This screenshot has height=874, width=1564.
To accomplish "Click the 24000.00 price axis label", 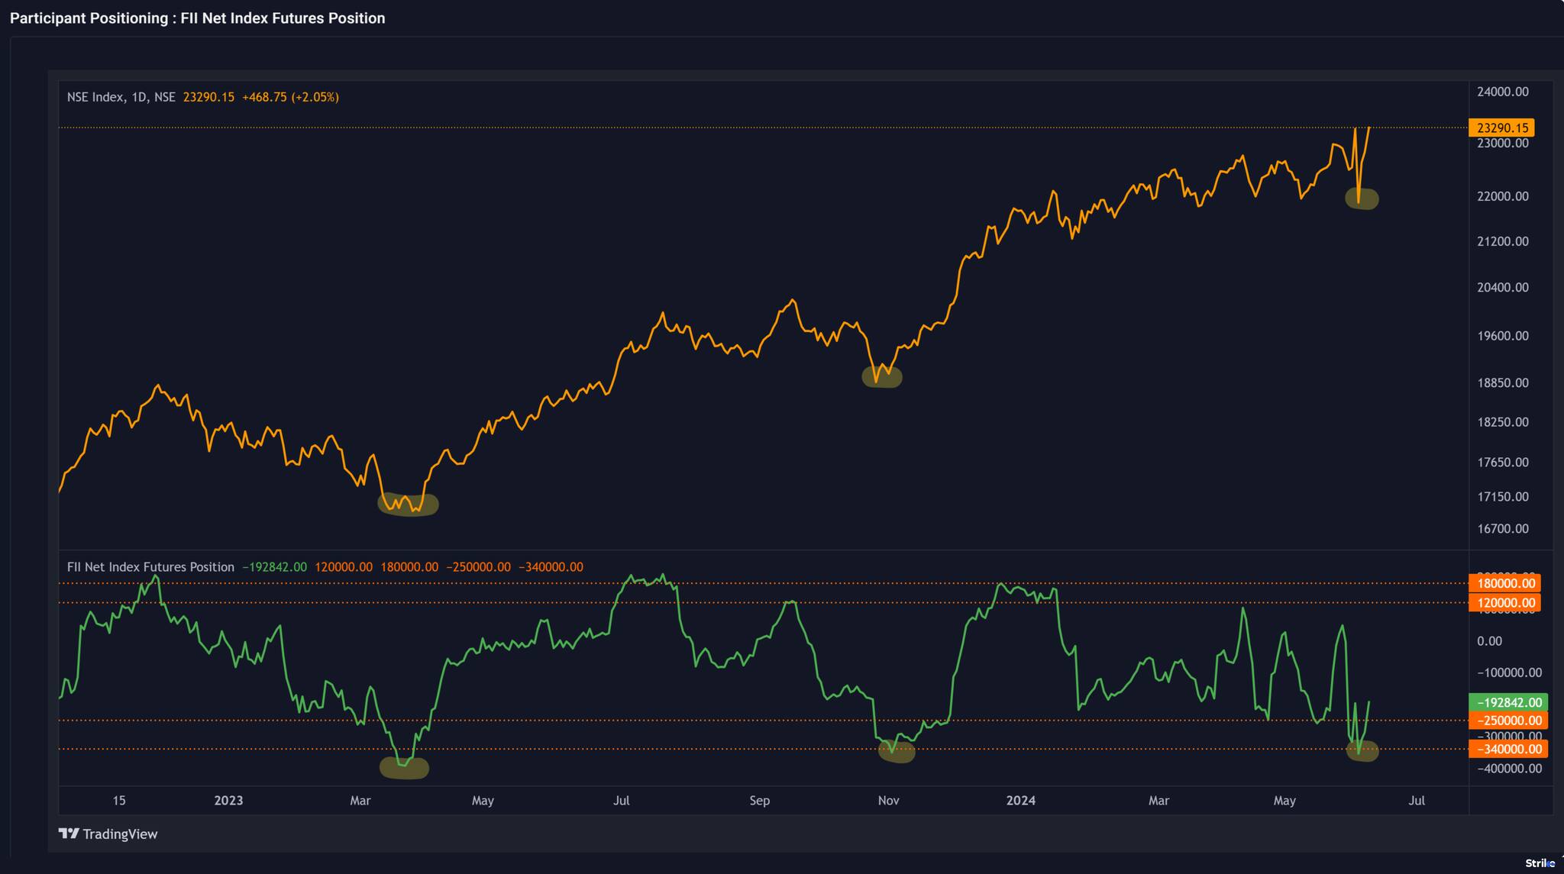I will coord(1502,92).
